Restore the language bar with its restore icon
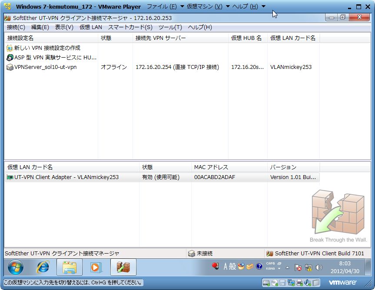This screenshot has width=375, height=290. [x=279, y=264]
